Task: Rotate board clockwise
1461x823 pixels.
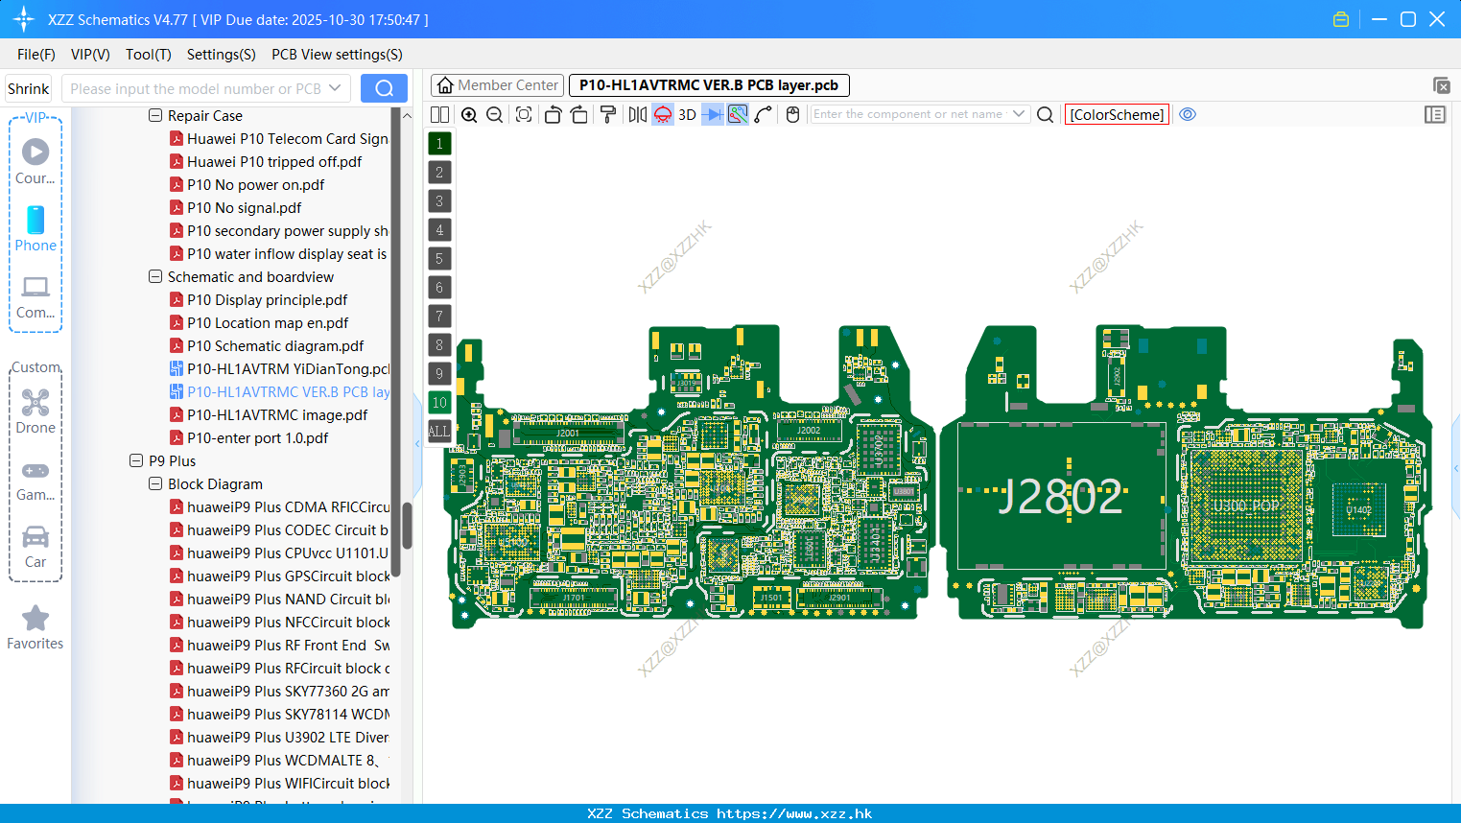Action: [578, 114]
